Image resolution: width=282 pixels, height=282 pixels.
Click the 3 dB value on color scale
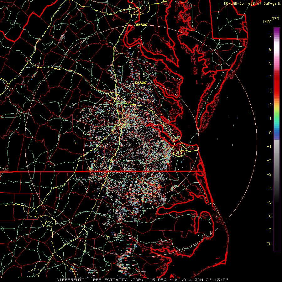[270, 91]
